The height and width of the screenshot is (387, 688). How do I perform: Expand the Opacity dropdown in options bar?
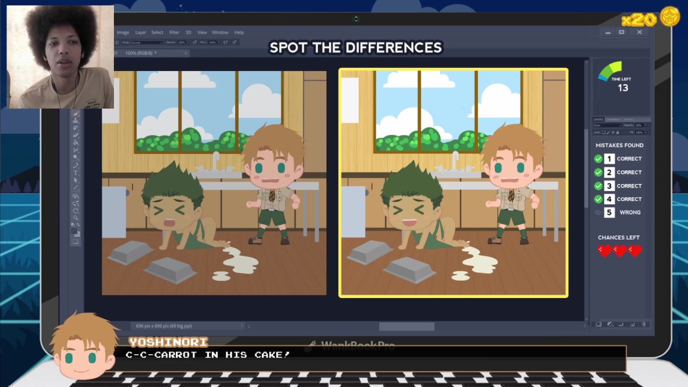coord(188,42)
